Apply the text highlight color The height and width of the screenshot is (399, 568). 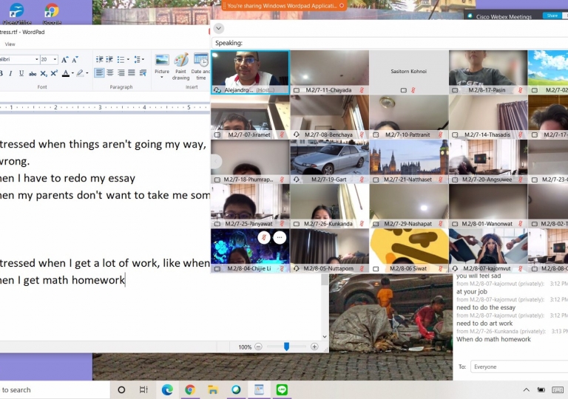80,73
